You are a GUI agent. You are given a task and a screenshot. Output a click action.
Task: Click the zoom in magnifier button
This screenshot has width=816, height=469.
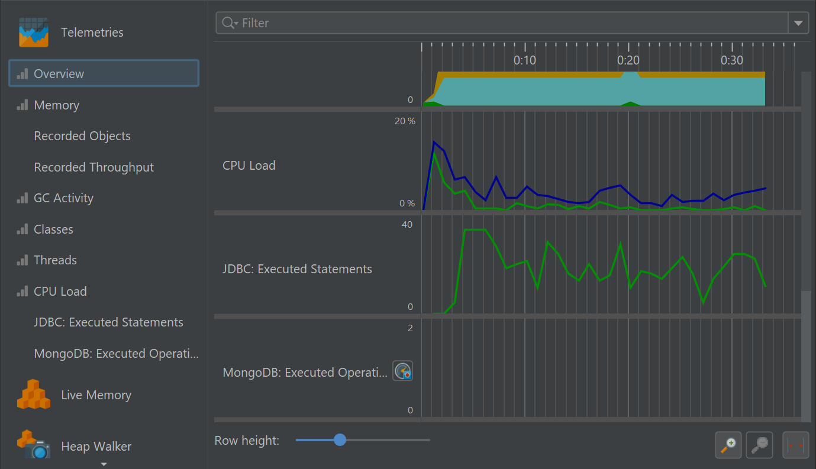tap(728, 445)
